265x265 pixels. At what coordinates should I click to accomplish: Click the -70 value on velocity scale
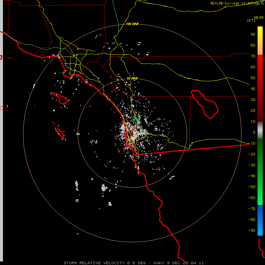pyautogui.click(x=252, y=209)
